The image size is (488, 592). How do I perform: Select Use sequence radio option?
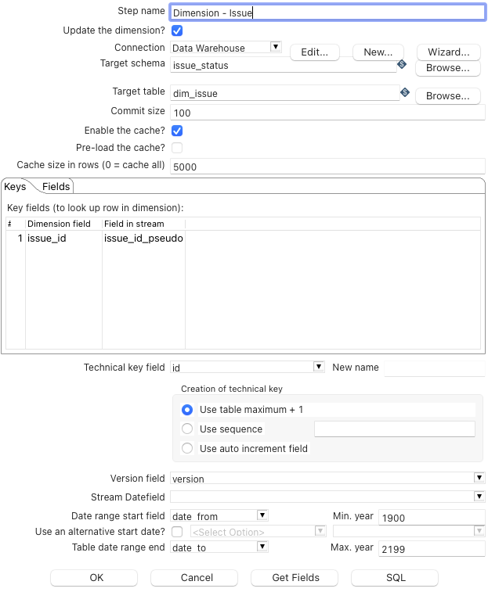187,429
